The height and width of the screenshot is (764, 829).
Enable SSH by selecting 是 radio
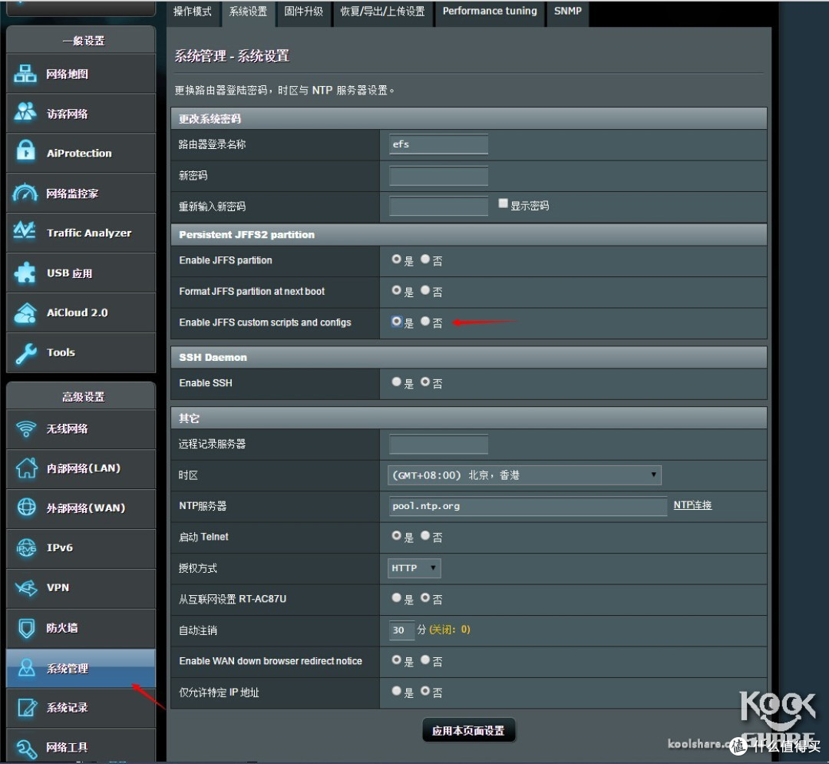[x=397, y=382]
